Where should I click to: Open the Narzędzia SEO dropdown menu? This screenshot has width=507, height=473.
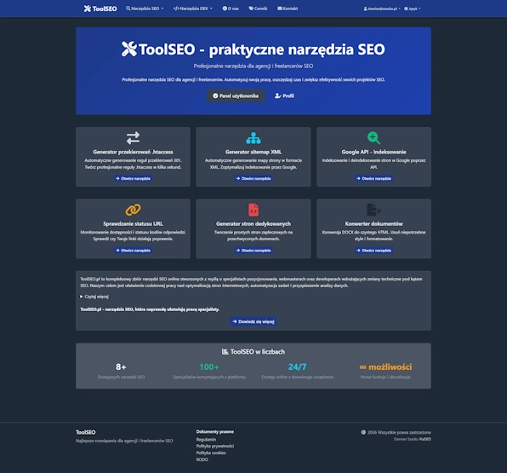pyautogui.click(x=145, y=9)
